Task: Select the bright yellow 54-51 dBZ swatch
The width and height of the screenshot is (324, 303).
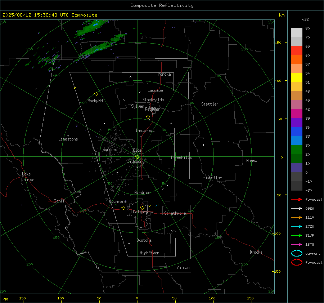Action: (297, 78)
